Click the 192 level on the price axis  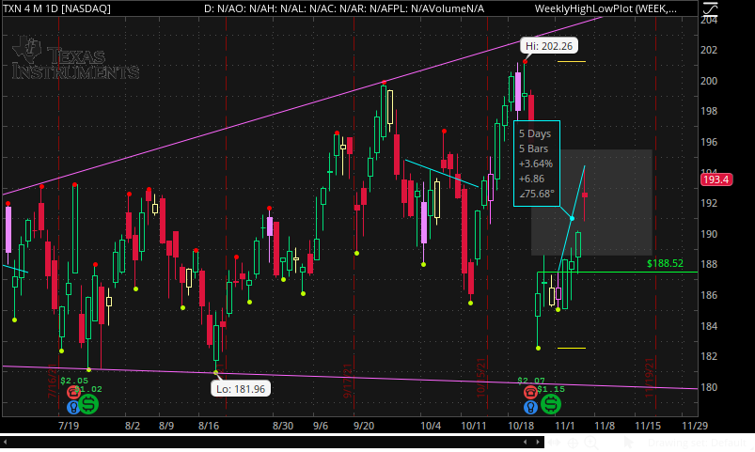point(709,203)
